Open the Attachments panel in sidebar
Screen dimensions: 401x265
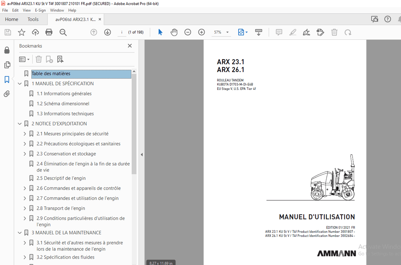(7, 94)
